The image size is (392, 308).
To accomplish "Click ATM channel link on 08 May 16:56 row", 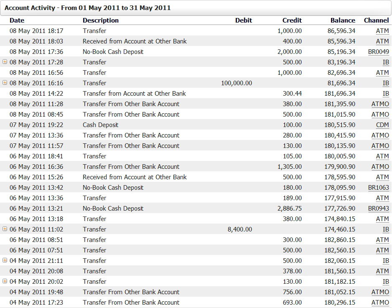I will 382,73.
